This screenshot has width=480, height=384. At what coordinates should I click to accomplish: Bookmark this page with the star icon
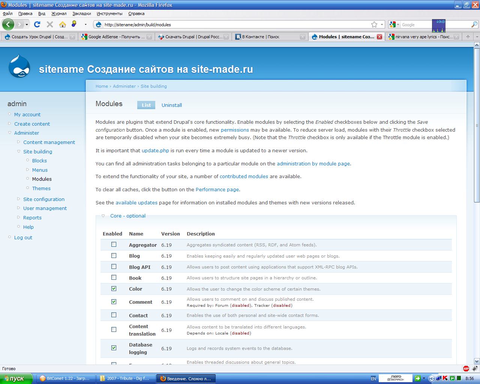(x=374, y=24)
